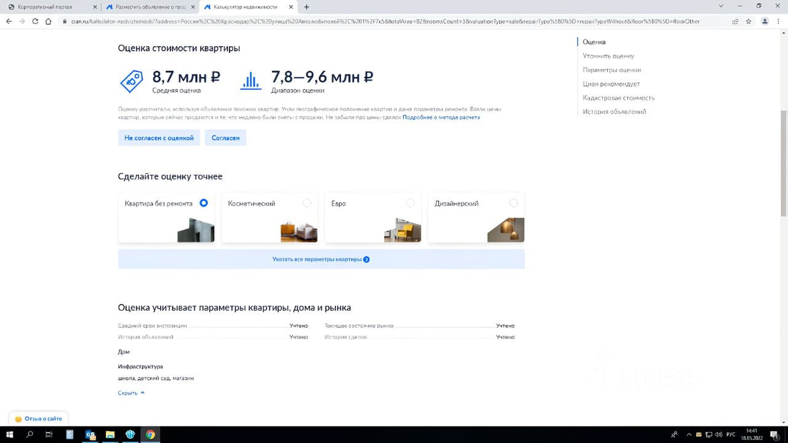Switch to the Разместить объявление tab
Screen dimensions: 788x443
coord(150,7)
